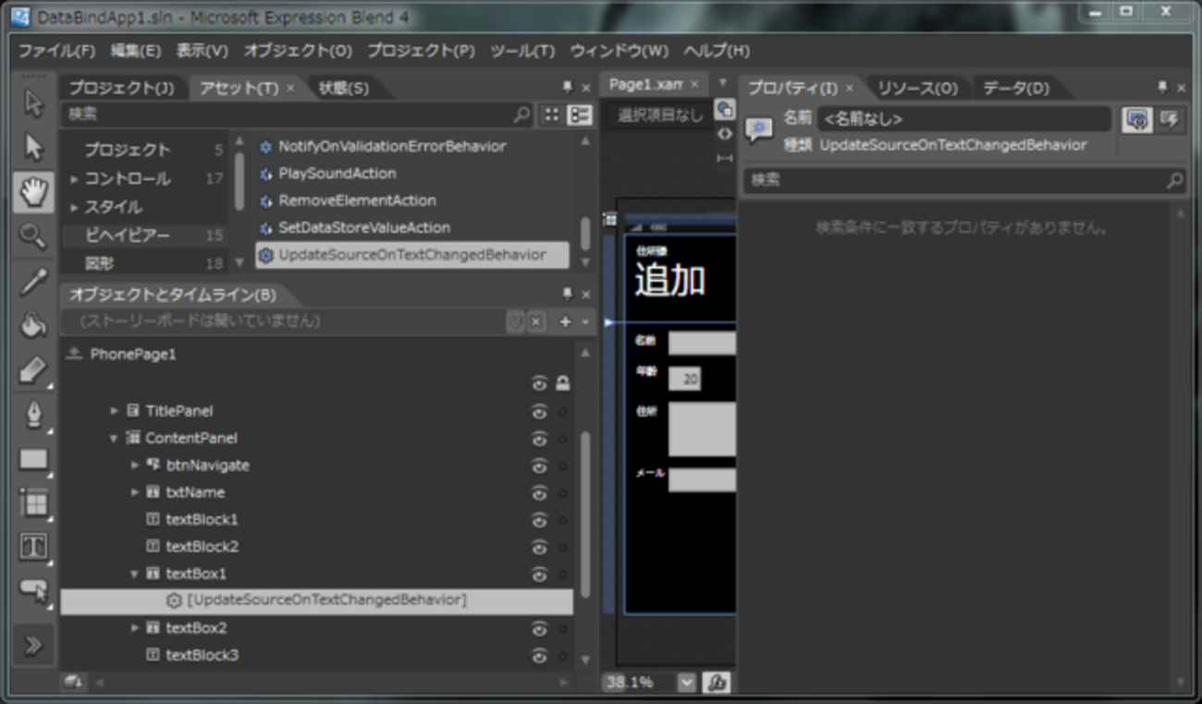Collapse the ContentPanel node
Image resolution: width=1202 pixels, height=704 pixels.
[114, 438]
